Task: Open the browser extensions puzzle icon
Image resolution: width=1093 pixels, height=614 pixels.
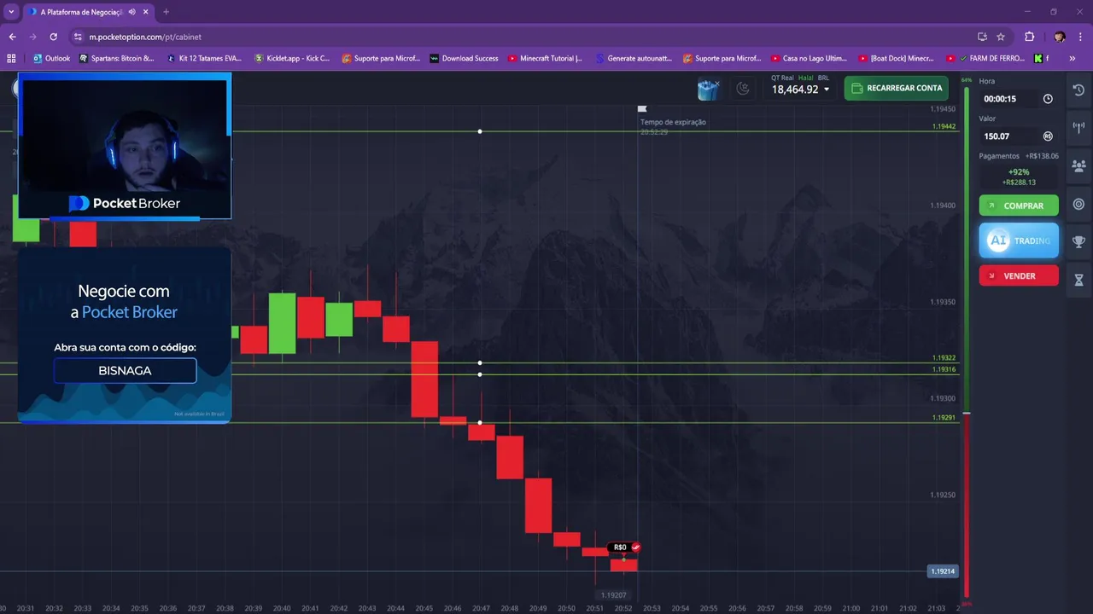Action: pos(1029,37)
